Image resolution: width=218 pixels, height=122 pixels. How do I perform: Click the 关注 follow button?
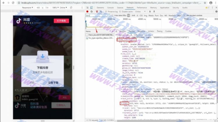(65, 98)
